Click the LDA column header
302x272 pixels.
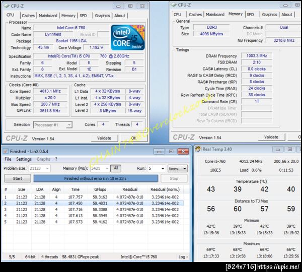[40, 189]
